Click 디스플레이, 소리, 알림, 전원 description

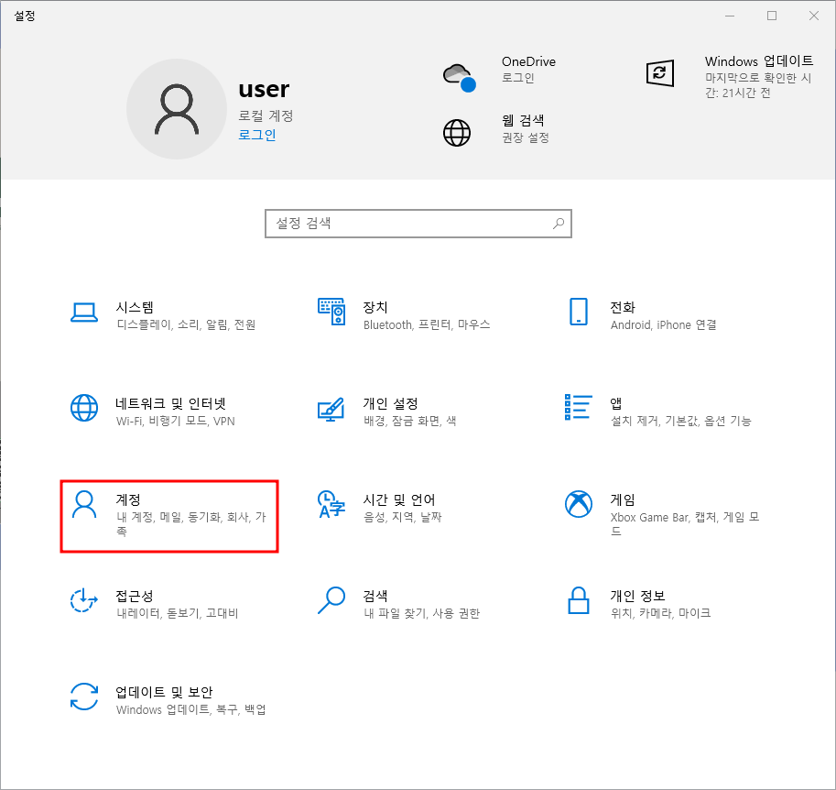click(186, 324)
